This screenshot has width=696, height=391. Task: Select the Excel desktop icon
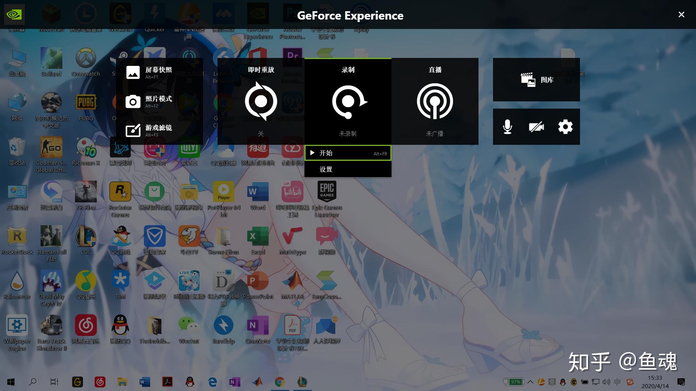coord(258,240)
